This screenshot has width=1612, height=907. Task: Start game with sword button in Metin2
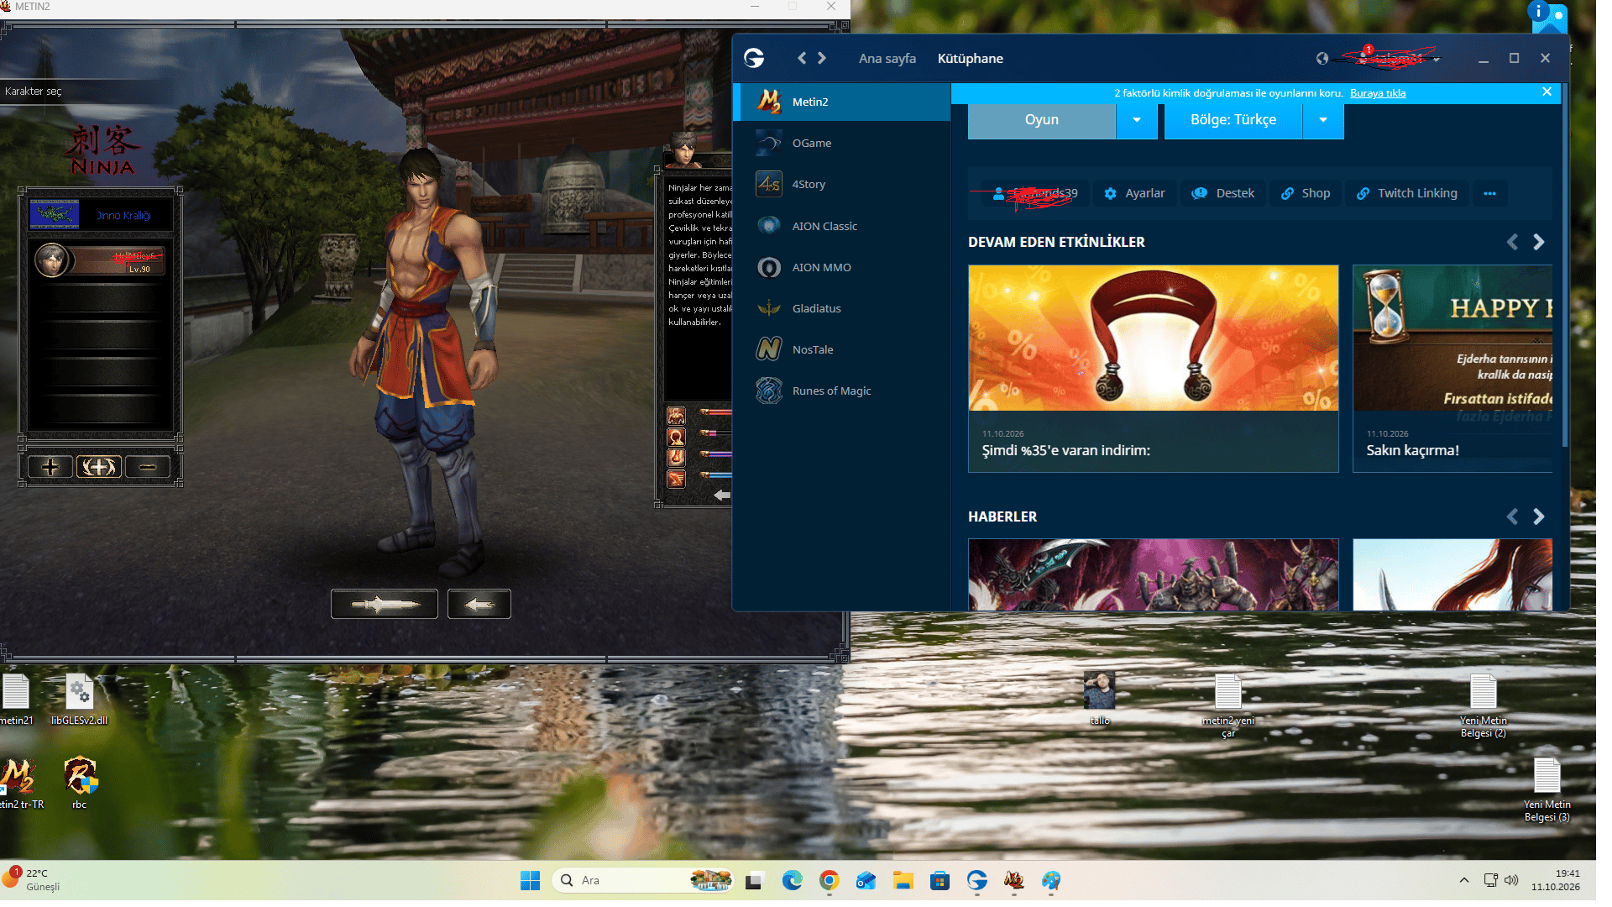(385, 604)
